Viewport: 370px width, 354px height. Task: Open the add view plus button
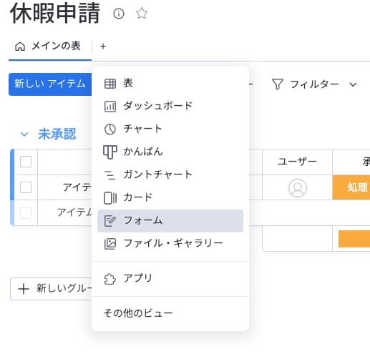point(103,46)
